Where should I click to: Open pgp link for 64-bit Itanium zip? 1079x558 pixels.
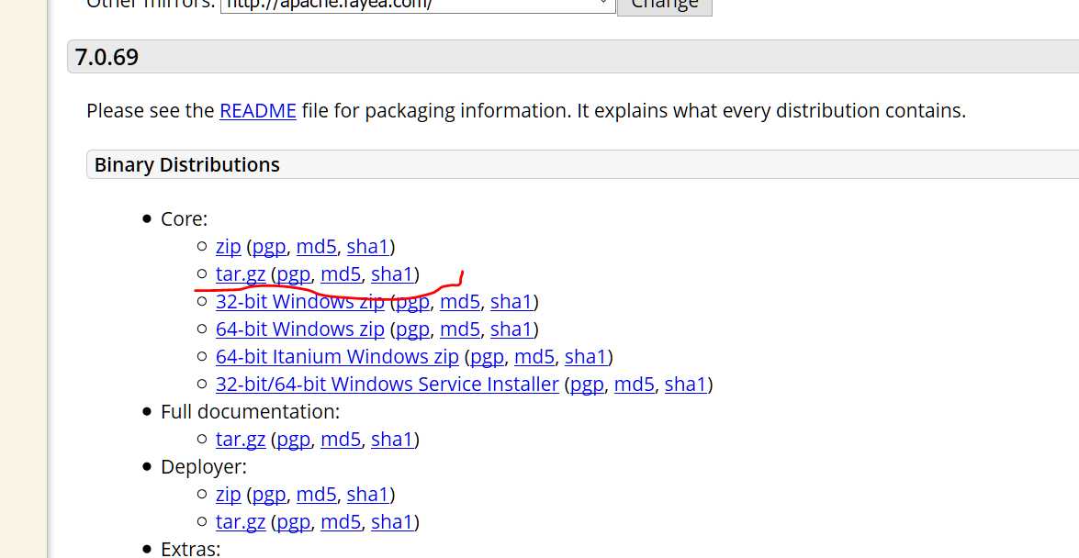pyautogui.click(x=487, y=356)
